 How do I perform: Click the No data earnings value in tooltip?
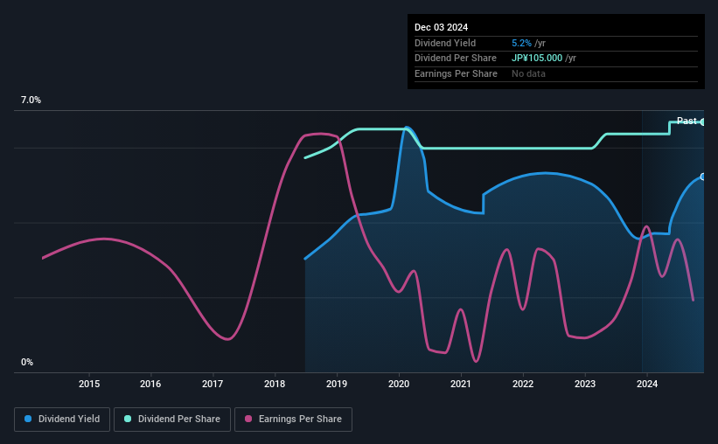(528, 73)
